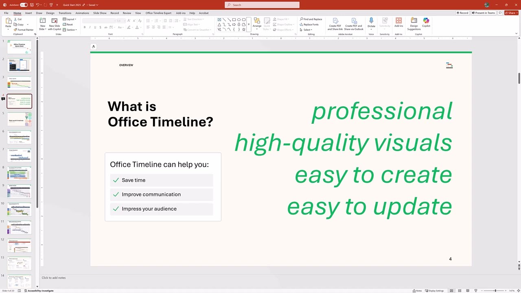Viewport: 521px width, 293px height.
Task: Start presentation from beginning icon
Action: 51,5
